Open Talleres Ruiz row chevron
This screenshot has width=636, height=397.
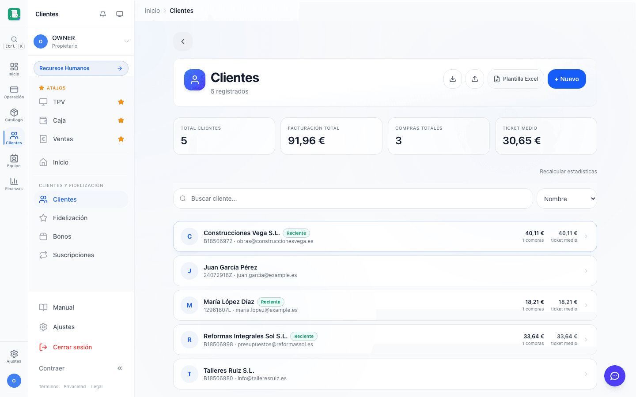pos(586,374)
